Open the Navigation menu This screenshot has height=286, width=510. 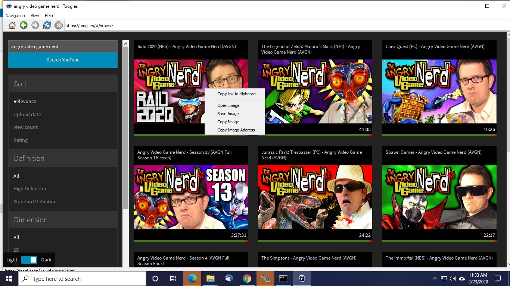pyautogui.click(x=15, y=16)
